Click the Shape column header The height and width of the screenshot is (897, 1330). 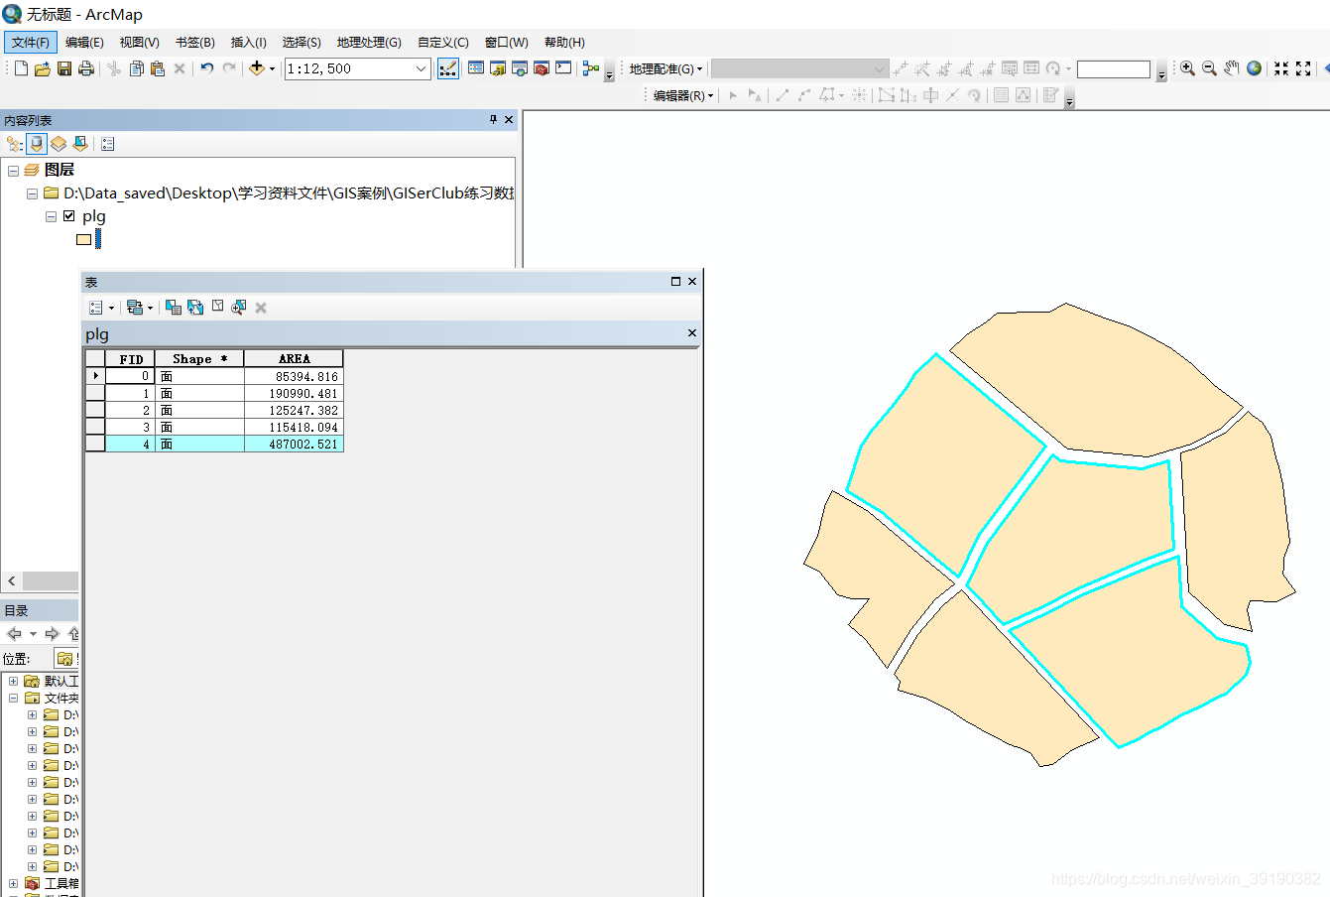(199, 359)
